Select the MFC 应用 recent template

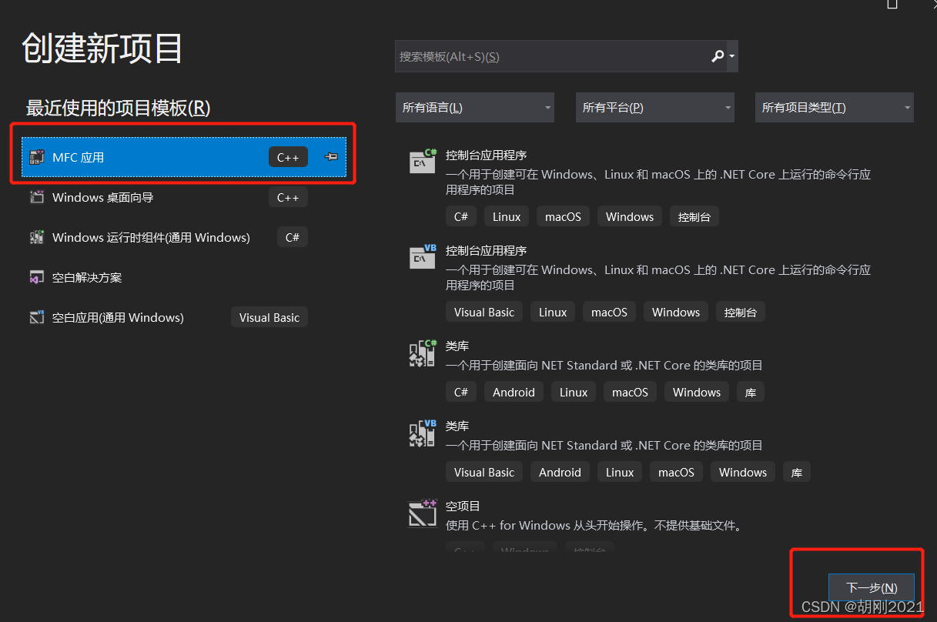(184, 157)
